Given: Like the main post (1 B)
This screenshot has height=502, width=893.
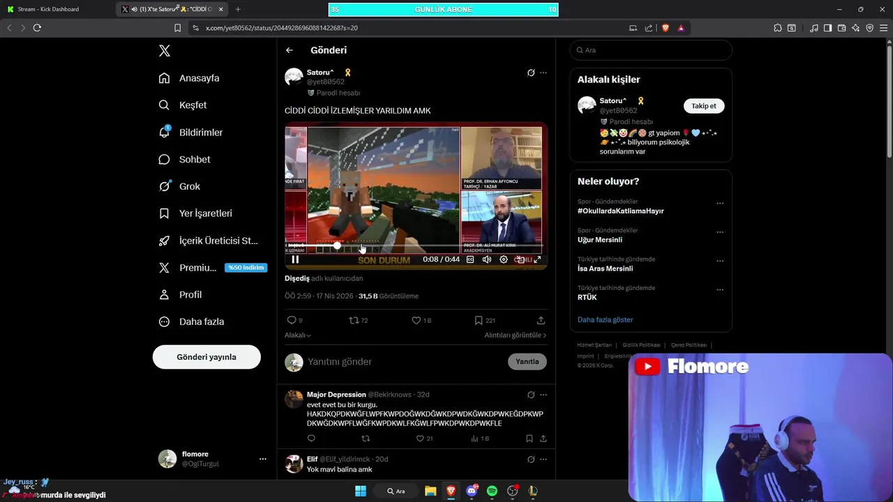Looking at the screenshot, I should 421,320.
